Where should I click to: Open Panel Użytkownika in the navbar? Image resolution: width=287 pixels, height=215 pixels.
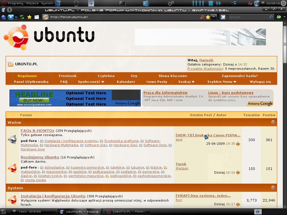tap(31, 82)
